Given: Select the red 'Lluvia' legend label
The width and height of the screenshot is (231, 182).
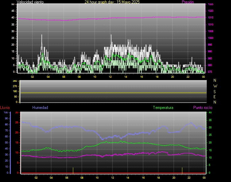Looking at the screenshot, I should tap(5, 108).
